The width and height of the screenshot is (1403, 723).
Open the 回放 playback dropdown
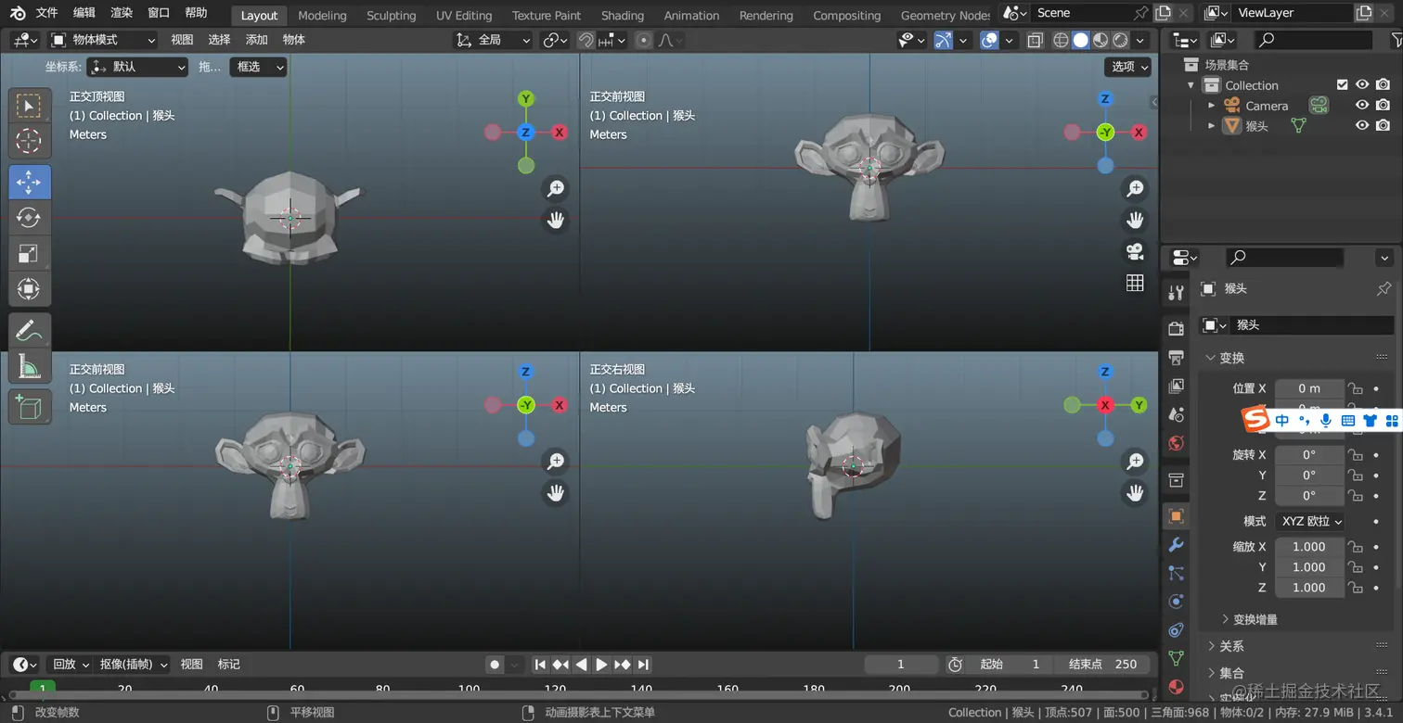pyautogui.click(x=70, y=665)
